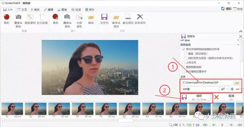
Task: Open the .gif file extension dropdown
Action: pyautogui.click(x=224, y=89)
